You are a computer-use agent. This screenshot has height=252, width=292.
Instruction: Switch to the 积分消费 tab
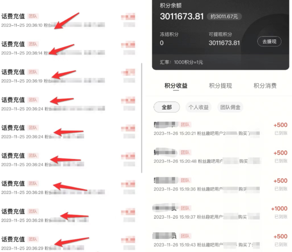265,86
